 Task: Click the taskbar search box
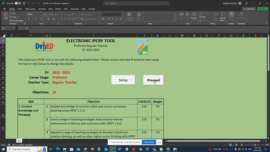[27, 149]
